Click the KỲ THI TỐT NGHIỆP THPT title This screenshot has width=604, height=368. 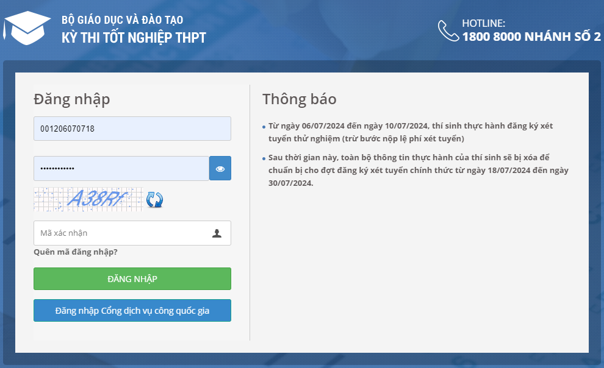pos(134,37)
